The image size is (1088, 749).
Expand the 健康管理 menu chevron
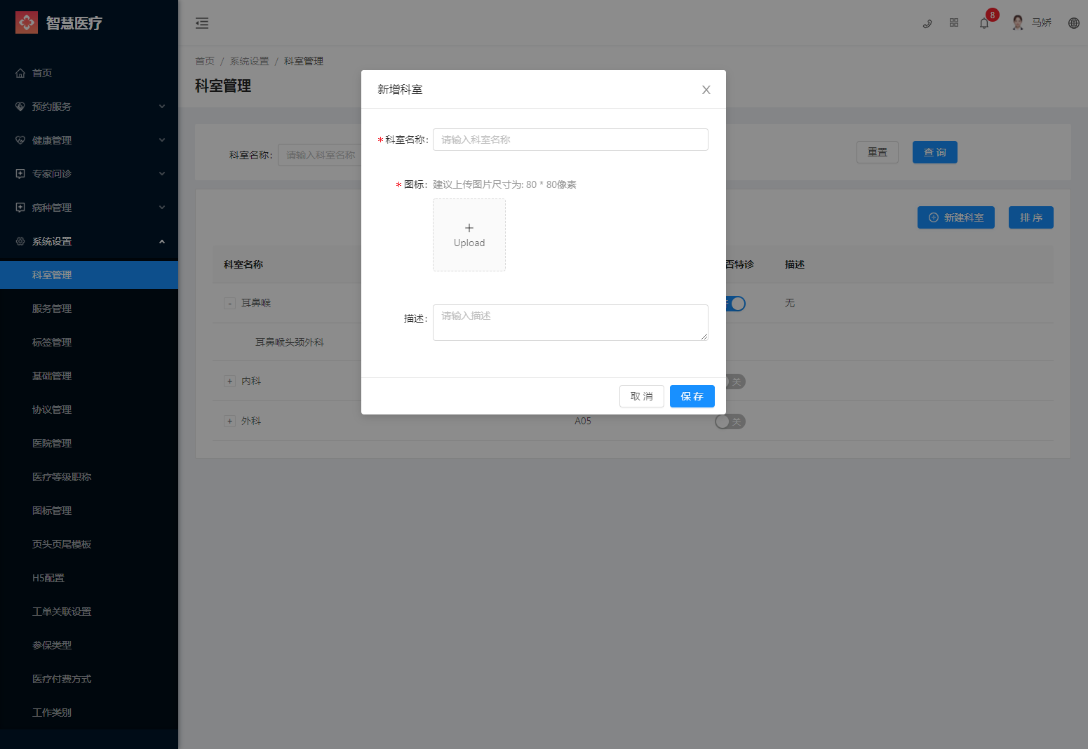click(162, 140)
